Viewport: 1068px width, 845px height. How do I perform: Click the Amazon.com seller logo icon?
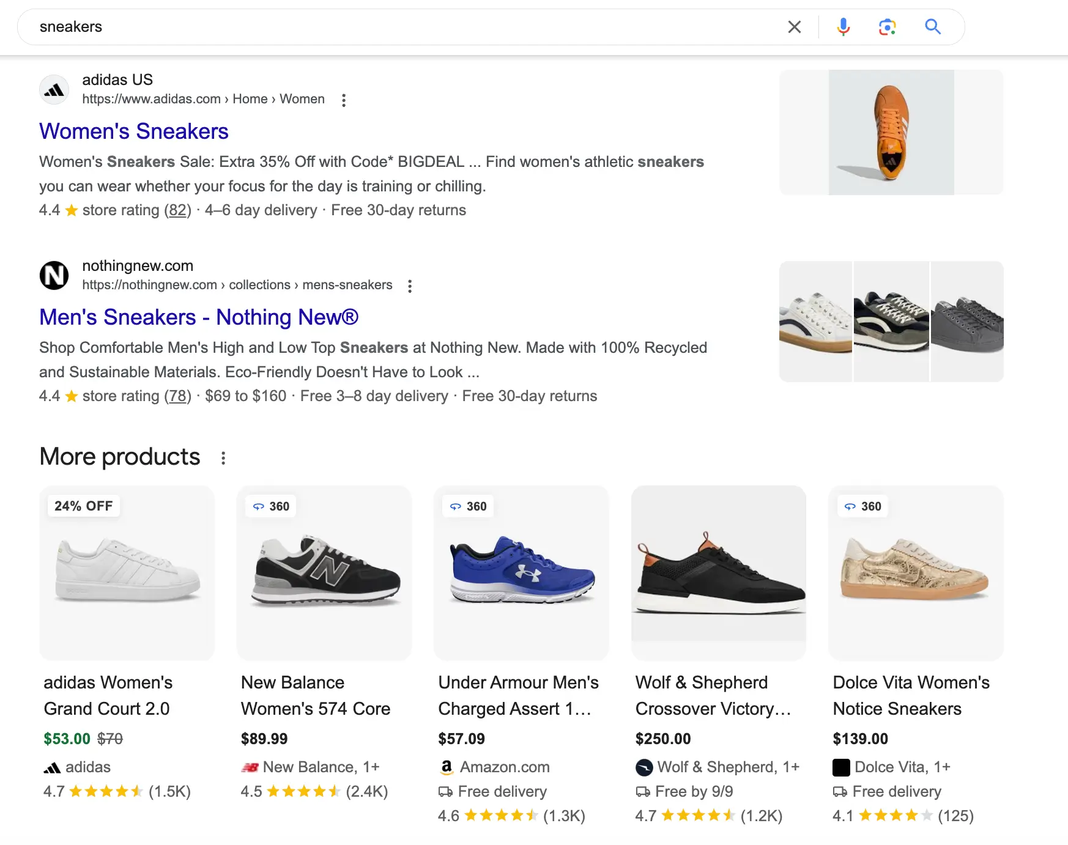pos(447,767)
